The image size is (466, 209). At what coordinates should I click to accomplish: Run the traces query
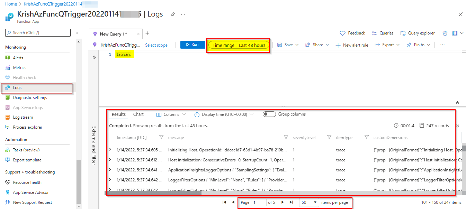coord(193,45)
